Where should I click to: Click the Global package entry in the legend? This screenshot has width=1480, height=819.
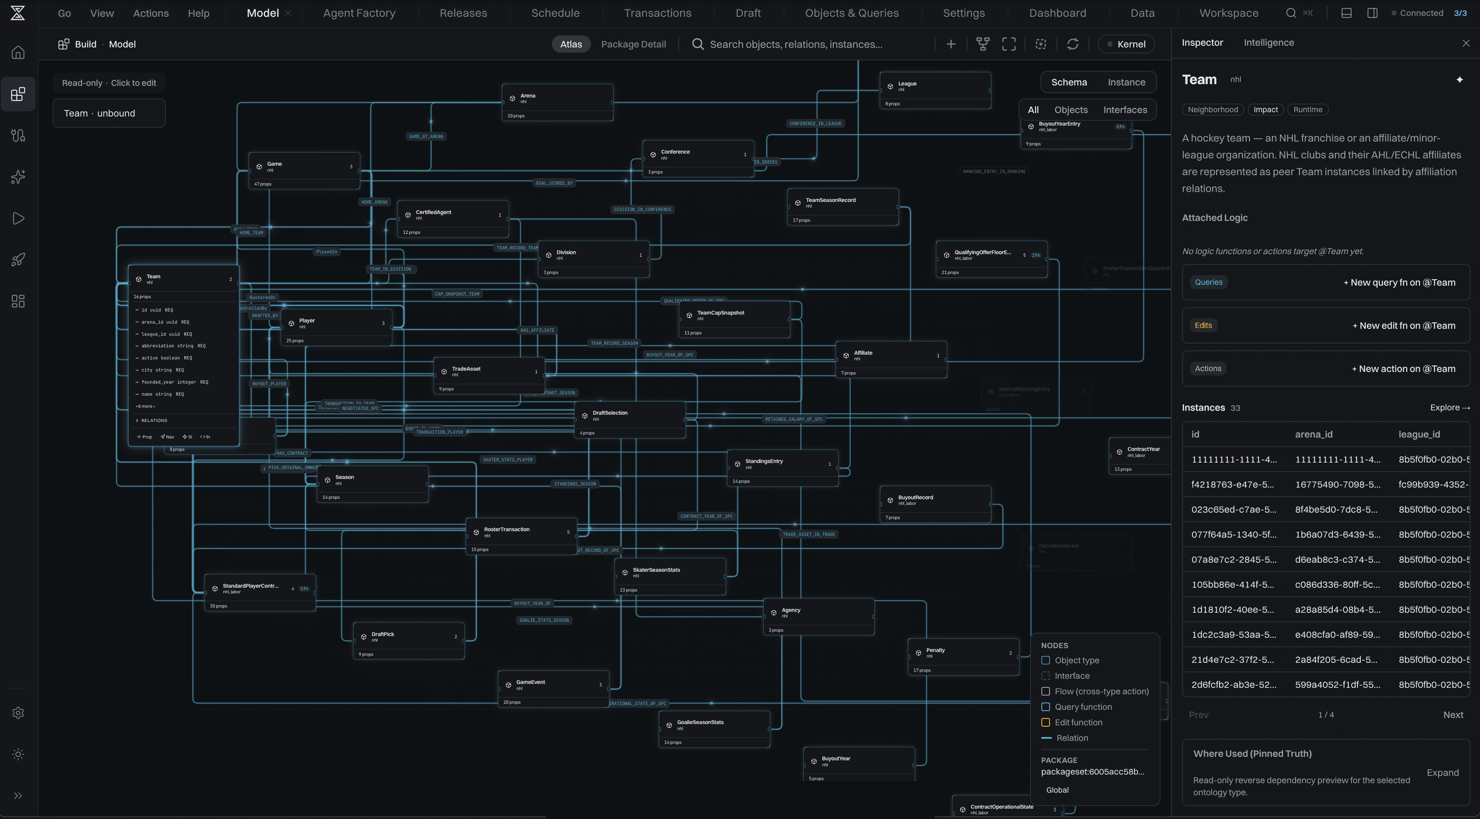(1057, 790)
